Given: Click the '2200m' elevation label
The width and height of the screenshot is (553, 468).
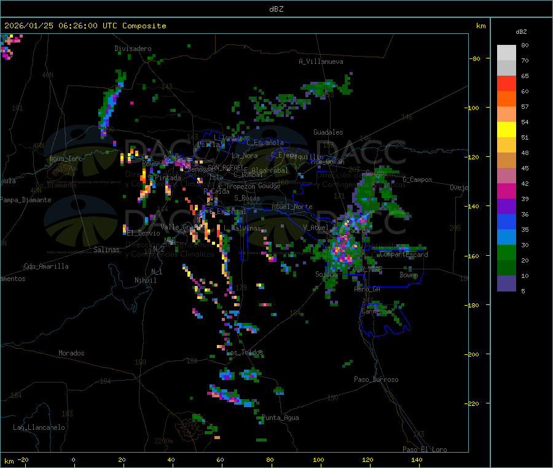Looking at the screenshot, I should [x=163, y=441].
